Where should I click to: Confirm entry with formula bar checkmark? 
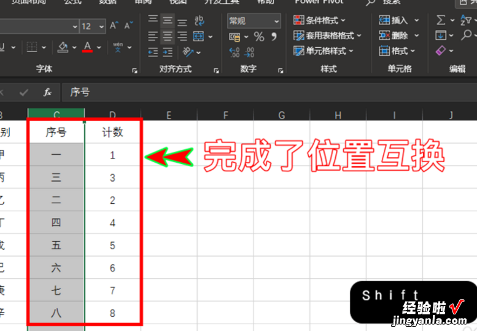[23, 92]
